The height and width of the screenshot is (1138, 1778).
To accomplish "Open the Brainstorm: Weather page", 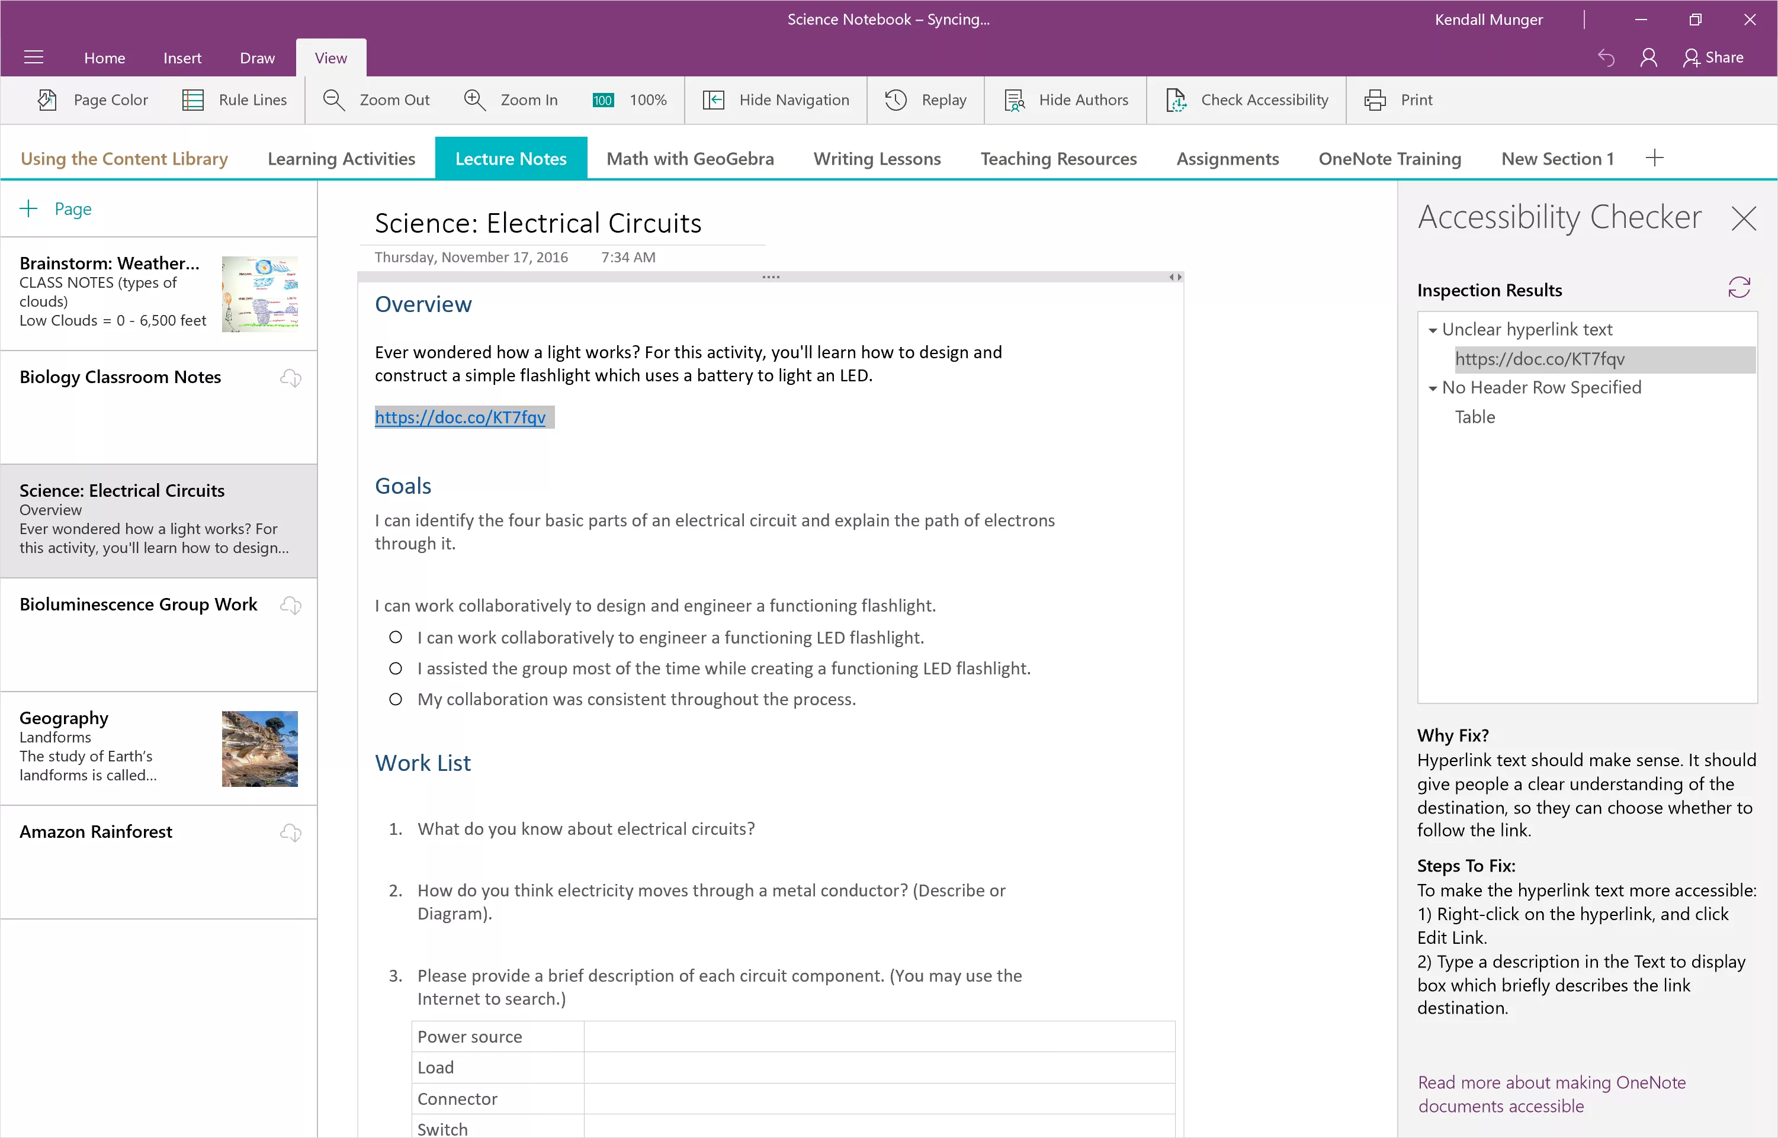I will point(159,293).
